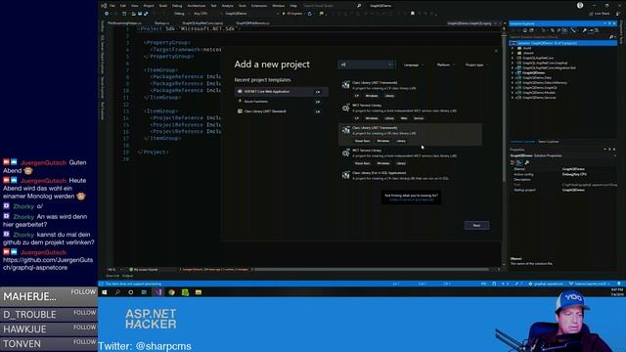
Task: Close the Add a new project dialog
Action: pyautogui.click(x=496, y=51)
